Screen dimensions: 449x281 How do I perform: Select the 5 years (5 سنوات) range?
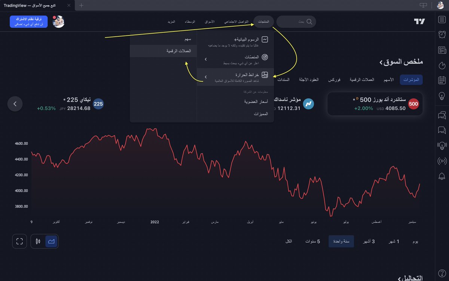(312, 241)
